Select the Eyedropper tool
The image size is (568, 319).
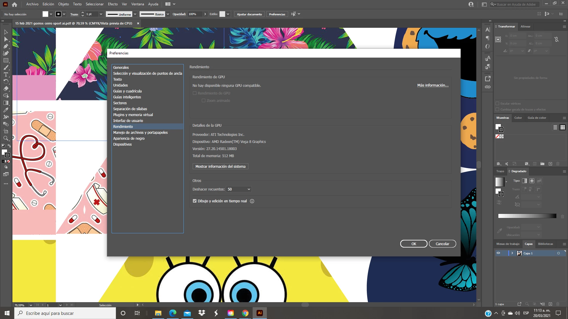[x=6, y=110]
